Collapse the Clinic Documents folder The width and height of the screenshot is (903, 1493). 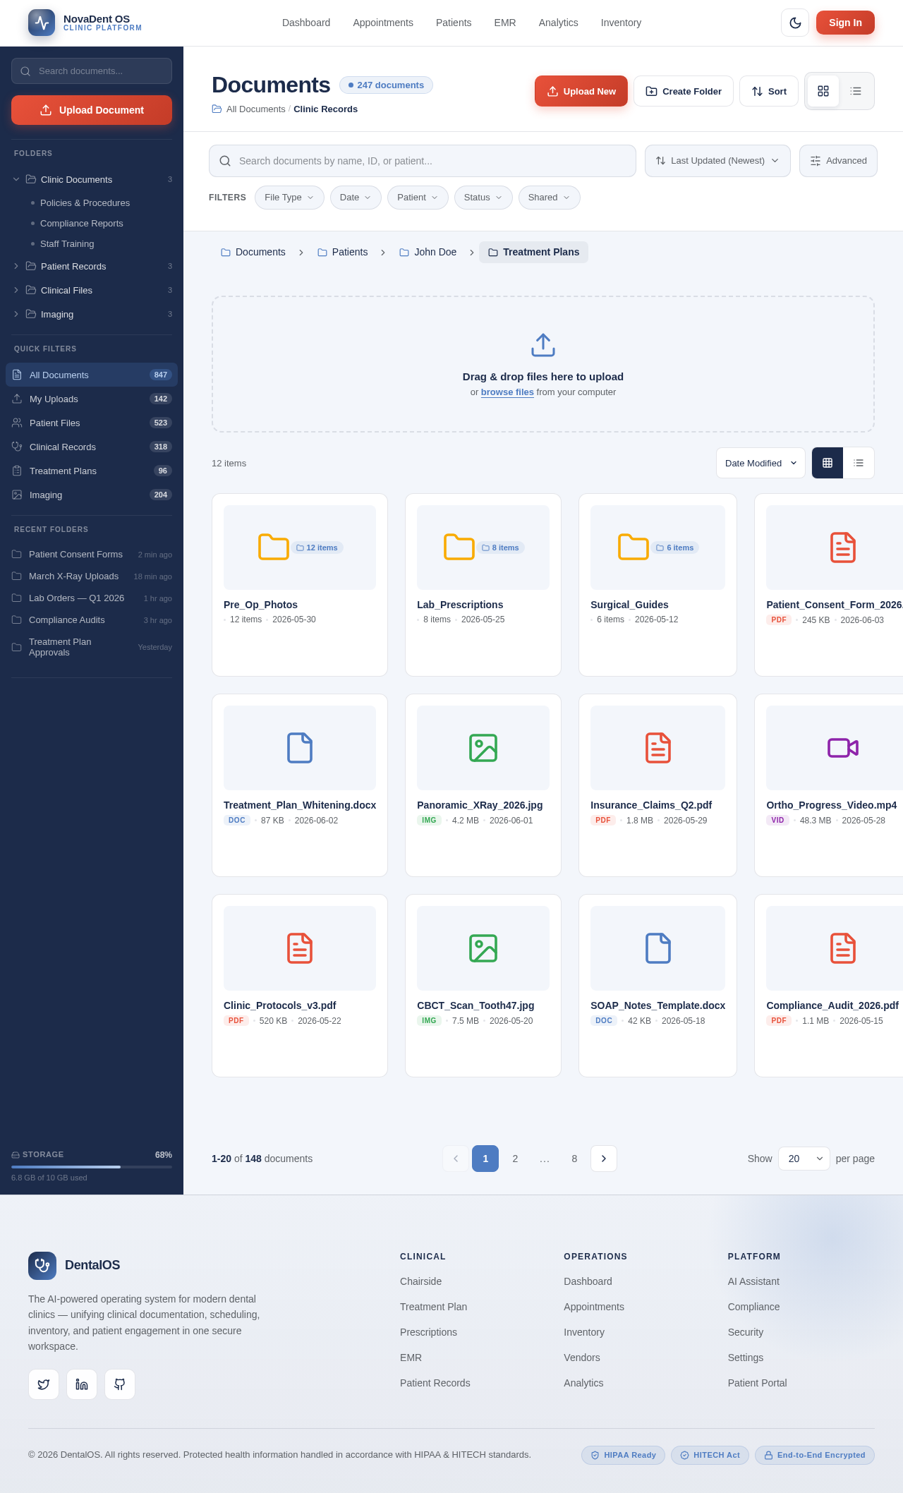[x=16, y=179]
